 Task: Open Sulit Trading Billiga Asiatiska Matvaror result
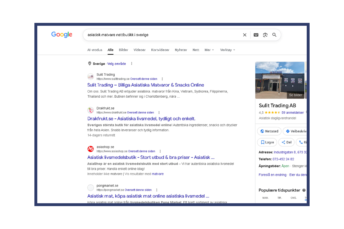146,85
